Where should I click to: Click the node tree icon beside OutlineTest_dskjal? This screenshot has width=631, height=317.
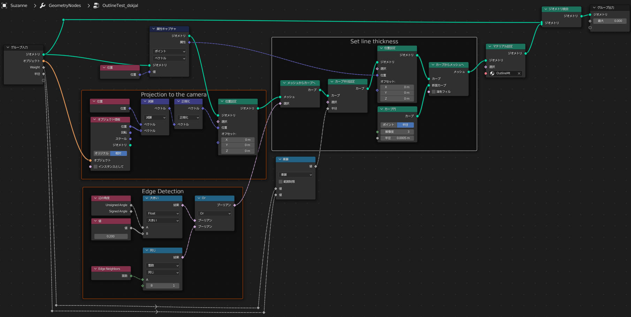[x=96, y=6]
